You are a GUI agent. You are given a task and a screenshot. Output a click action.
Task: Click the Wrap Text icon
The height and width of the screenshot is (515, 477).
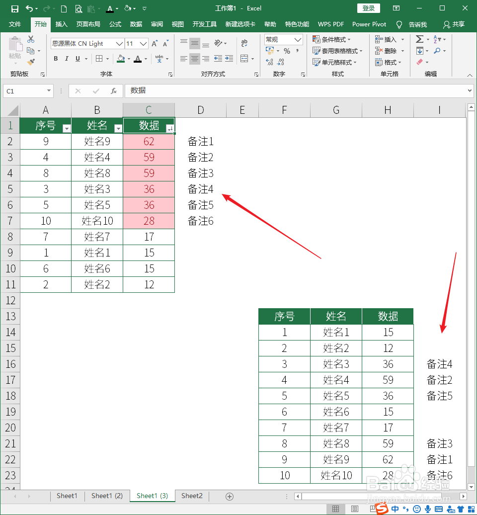pos(244,43)
